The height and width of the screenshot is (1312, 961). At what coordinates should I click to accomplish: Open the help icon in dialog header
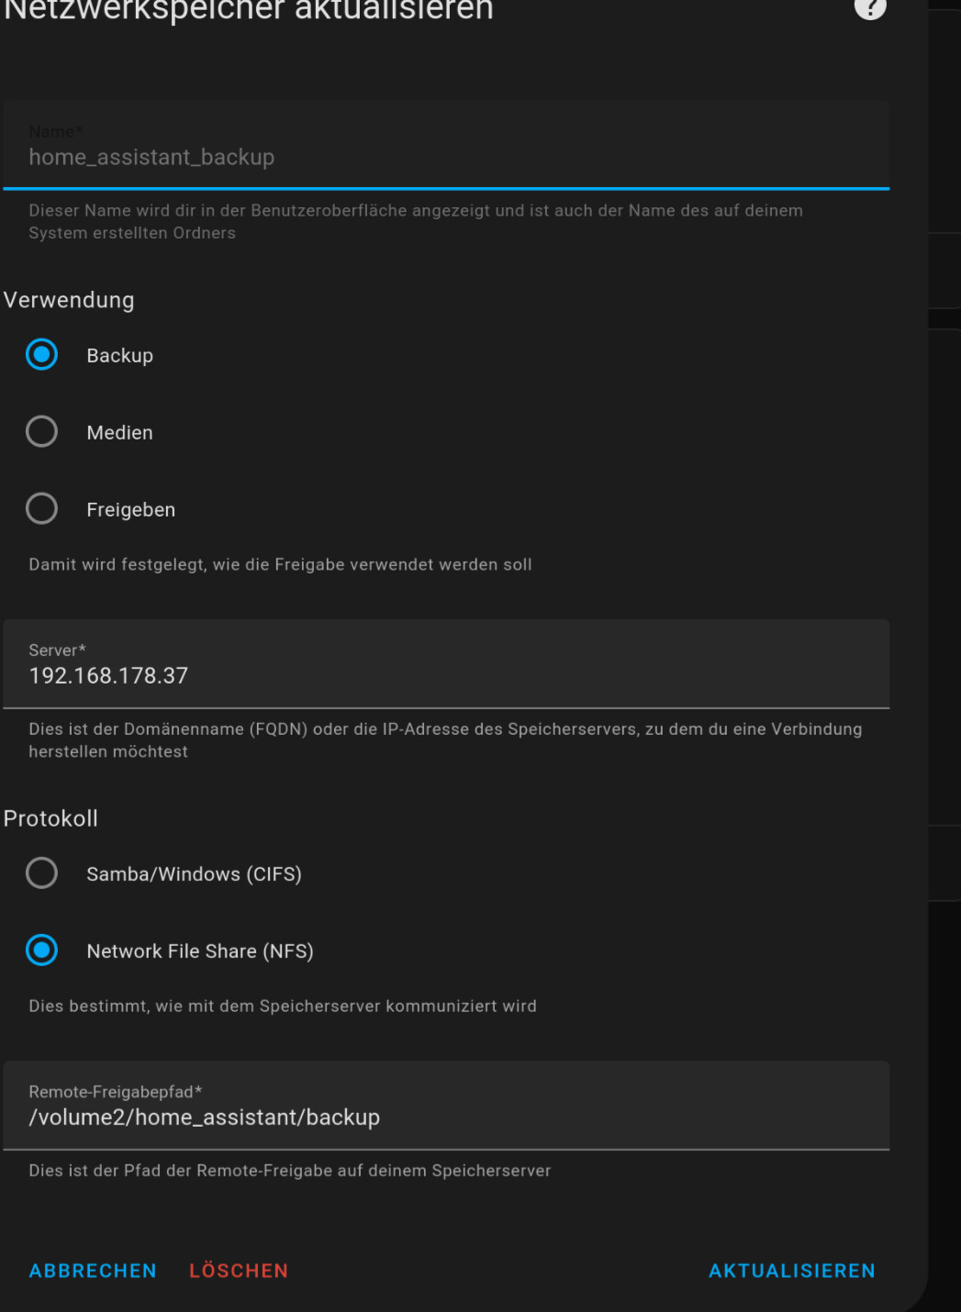869,7
